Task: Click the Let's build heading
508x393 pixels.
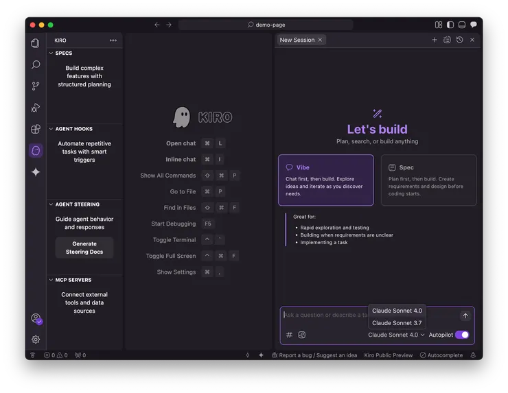Action: (x=377, y=129)
